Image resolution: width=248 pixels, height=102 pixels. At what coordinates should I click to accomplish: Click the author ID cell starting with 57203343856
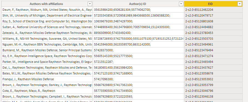[x=138, y=15]
